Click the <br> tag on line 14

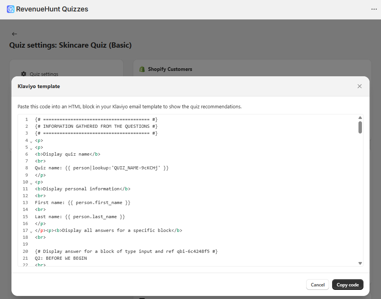click(40, 209)
